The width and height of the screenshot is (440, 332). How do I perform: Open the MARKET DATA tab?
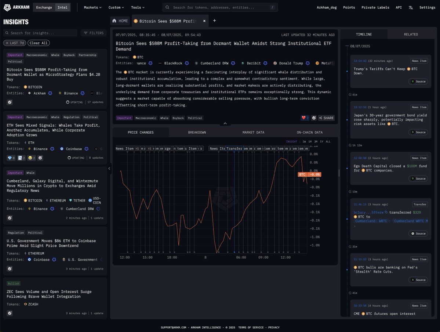point(253,132)
